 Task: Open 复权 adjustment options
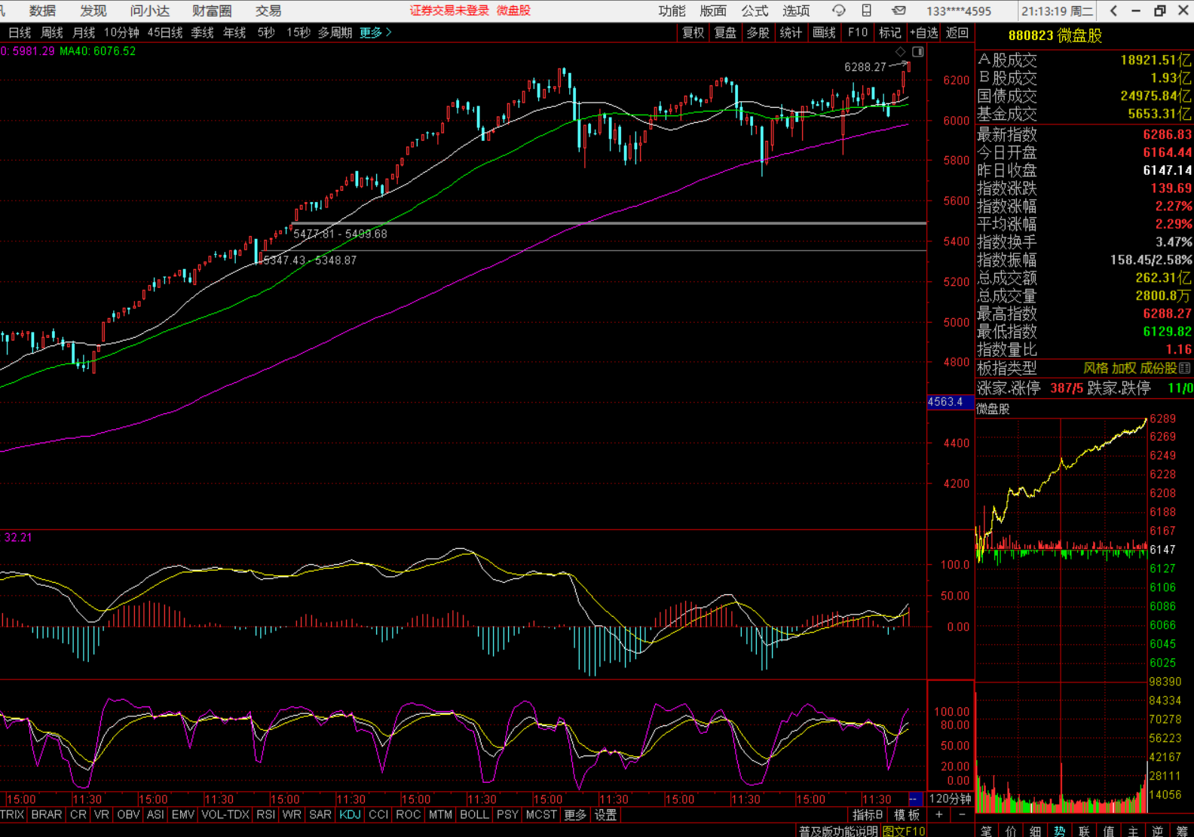coord(693,32)
